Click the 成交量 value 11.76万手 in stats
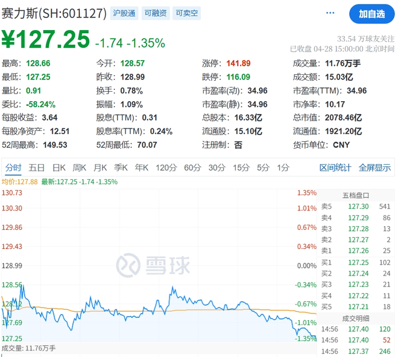 click(343, 63)
